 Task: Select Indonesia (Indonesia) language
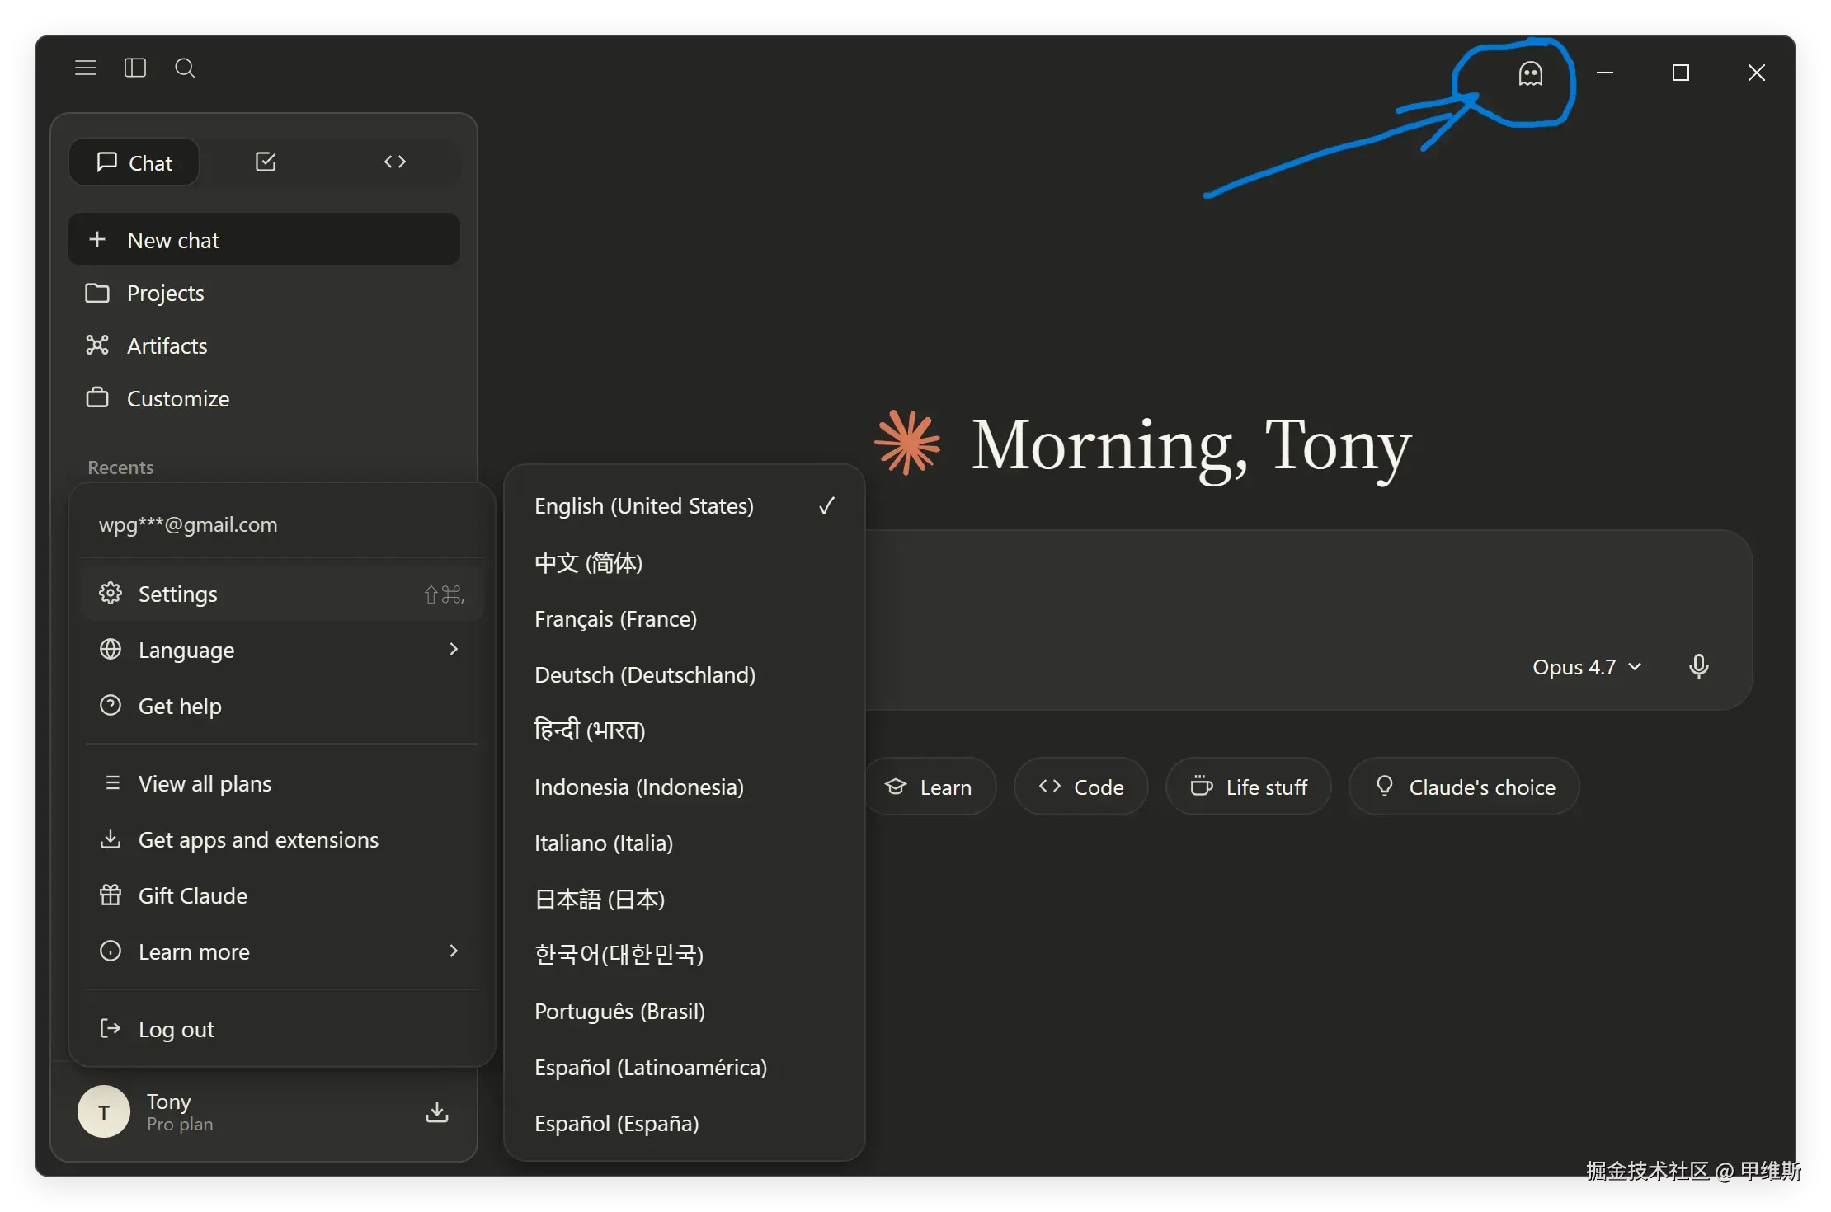pyautogui.click(x=685, y=787)
